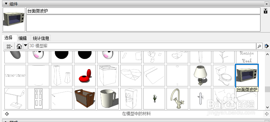
Task: Select the toilet component
Action: click(x=224, y=75)
